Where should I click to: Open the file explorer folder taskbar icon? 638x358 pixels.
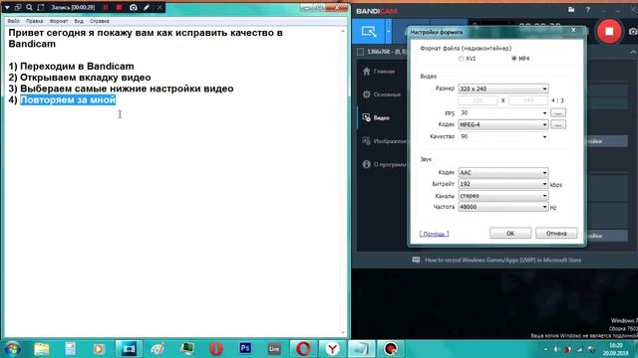click(x=42, y=349)
